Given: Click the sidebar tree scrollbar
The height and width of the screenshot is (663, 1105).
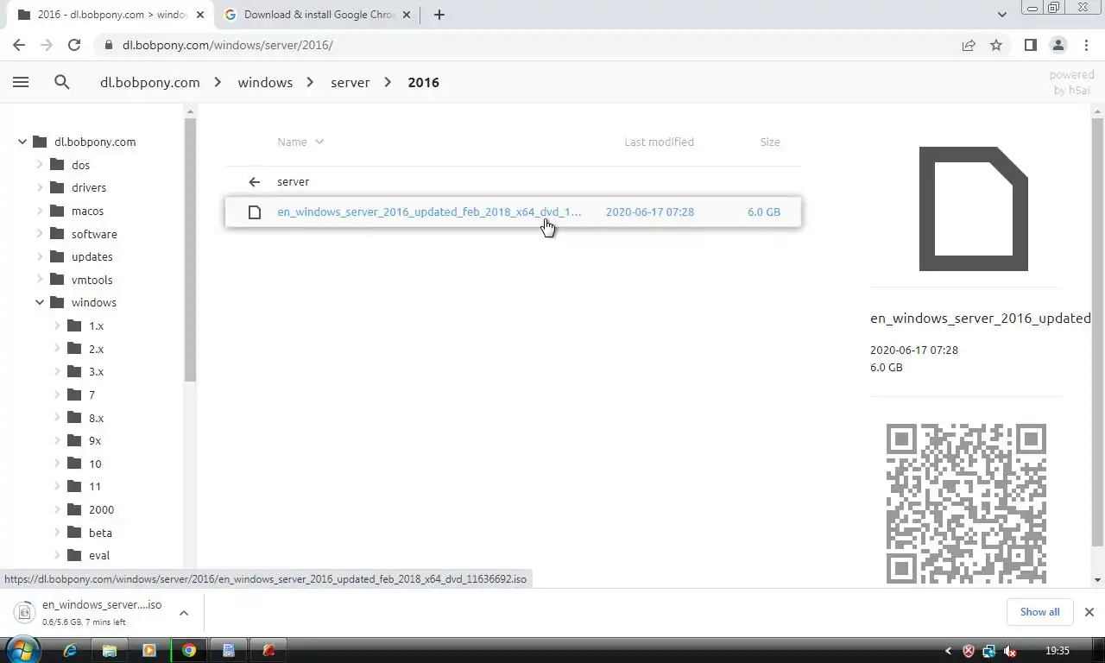Looking at the screenshot, I should [x=190, y=250].
